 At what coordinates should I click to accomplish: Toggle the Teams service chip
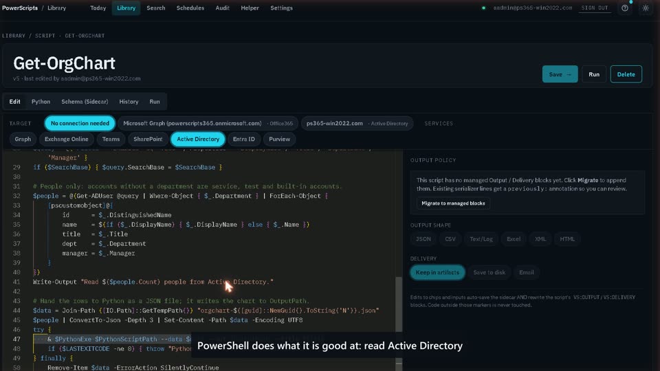click(111, 139)
